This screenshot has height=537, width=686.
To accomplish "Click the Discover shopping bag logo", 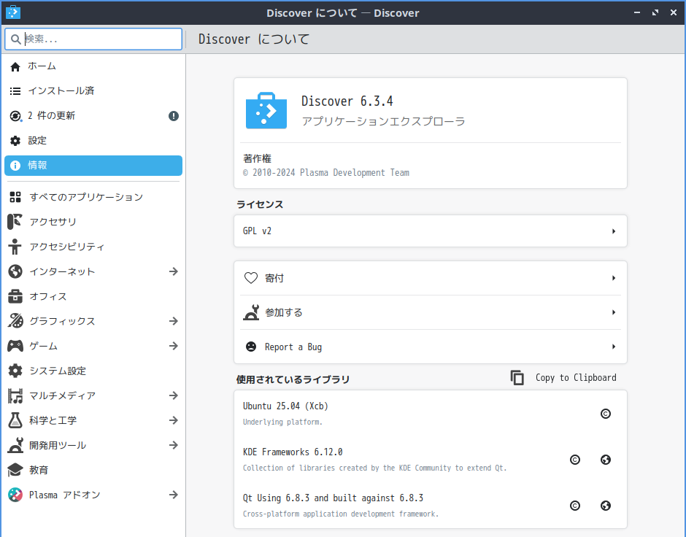I will pos(266,110).
